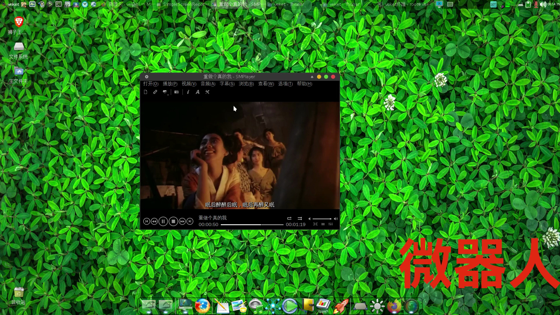Jump to the previous track
Image resolution: width=560 pixels, height=315 pixels.
(147, 221)
